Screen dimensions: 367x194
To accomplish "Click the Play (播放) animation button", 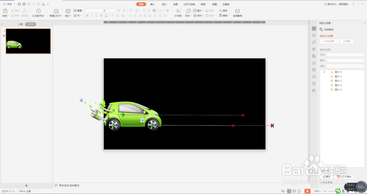I will tap(326, 177).
